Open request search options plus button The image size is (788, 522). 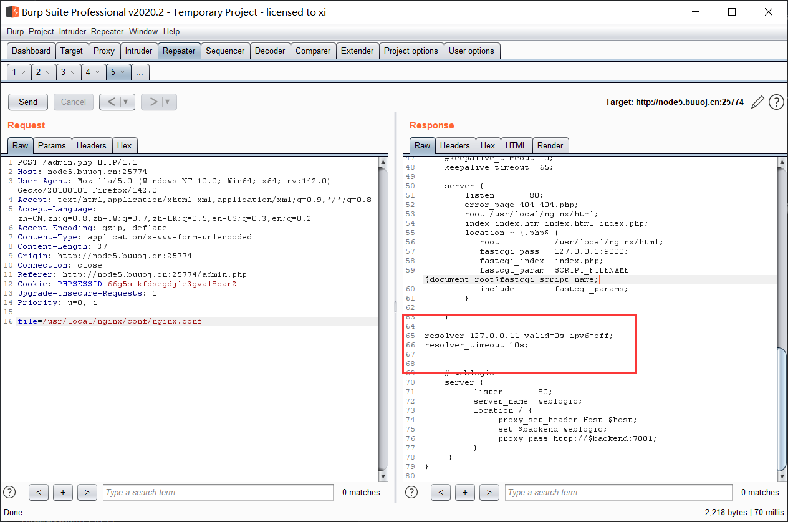62,492
